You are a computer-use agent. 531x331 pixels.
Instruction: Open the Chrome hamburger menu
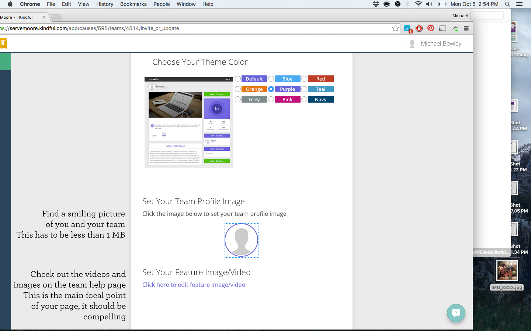pos(466,28)
